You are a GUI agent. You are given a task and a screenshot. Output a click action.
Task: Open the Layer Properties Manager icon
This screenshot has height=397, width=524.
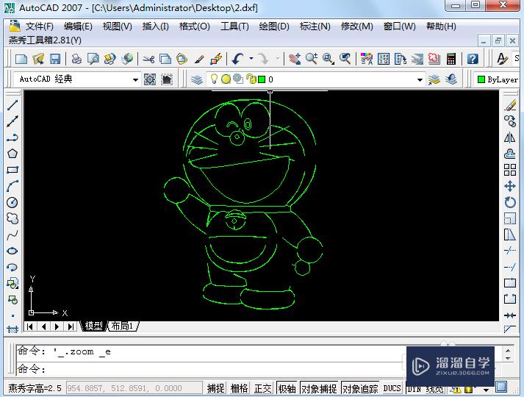197,79
